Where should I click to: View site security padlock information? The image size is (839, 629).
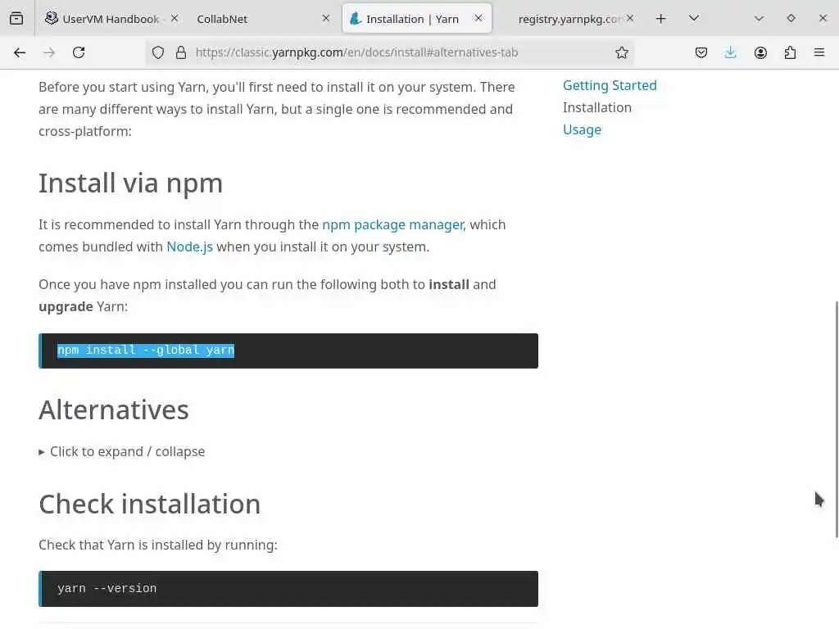181,52
